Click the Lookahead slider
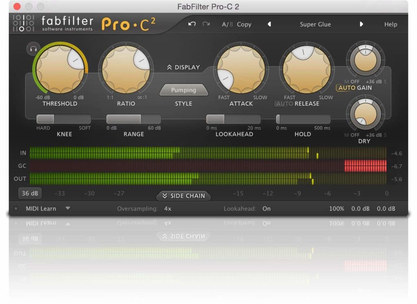Screen dimensions: 417x304 click(x=233, y=119)
